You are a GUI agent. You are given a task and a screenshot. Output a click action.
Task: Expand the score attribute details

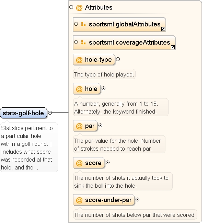click(107, 162)
